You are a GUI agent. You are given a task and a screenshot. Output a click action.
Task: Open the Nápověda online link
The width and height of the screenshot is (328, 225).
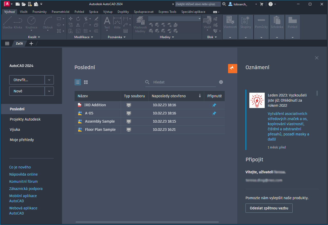click(x=23, y=174)
